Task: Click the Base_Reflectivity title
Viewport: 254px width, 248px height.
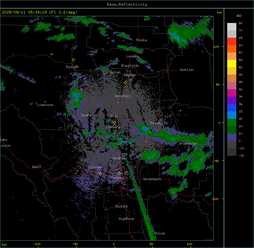Action: (127, 4)
